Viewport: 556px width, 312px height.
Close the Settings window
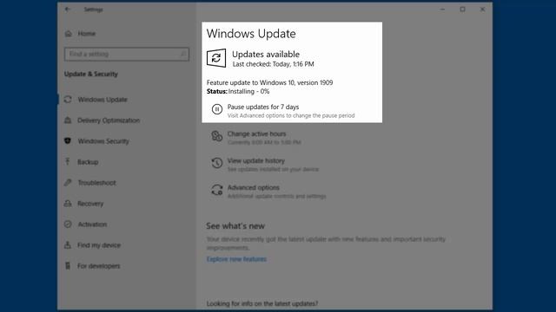pyautogui.click(x=483, y=10)
